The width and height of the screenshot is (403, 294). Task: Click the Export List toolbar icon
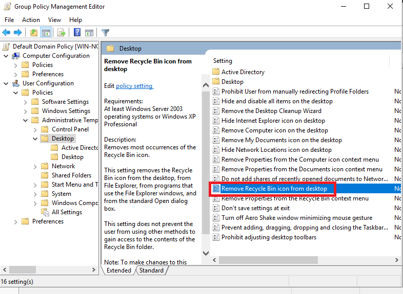pos(62,33)
